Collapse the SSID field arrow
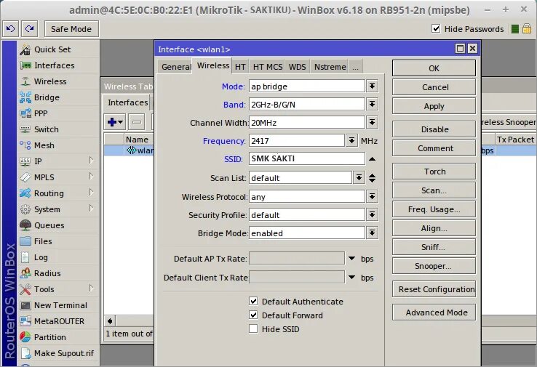This screenshot has height=367, width=537. click(x=373, y=159)
